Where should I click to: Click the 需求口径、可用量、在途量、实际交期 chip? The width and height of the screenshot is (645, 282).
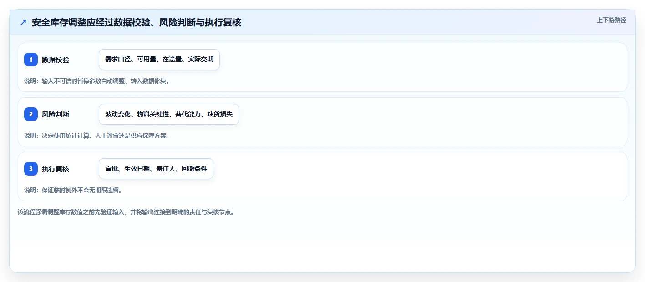159,60
